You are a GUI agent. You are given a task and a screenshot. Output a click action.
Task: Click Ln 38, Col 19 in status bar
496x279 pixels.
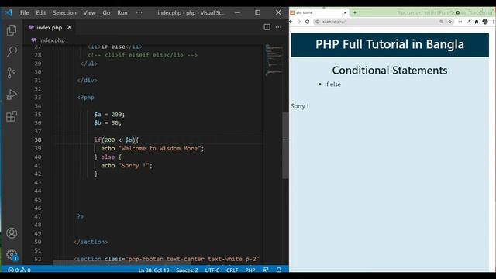(x=153, y=270)
